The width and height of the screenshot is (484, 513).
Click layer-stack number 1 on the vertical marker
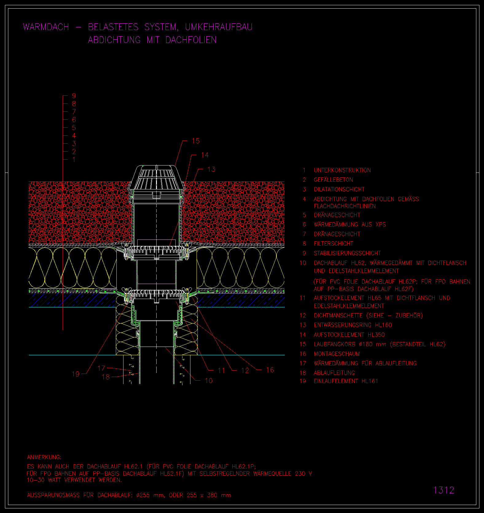pyautogui.click(x=74, y=160)
